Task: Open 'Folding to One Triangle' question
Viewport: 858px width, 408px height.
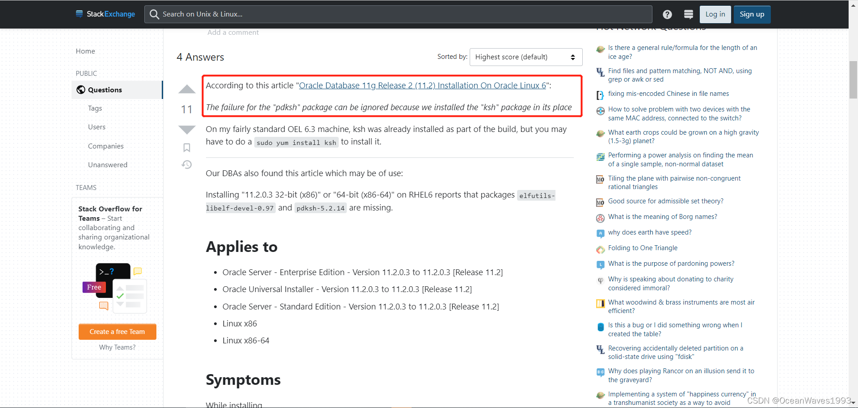Action: coord(643,248)
